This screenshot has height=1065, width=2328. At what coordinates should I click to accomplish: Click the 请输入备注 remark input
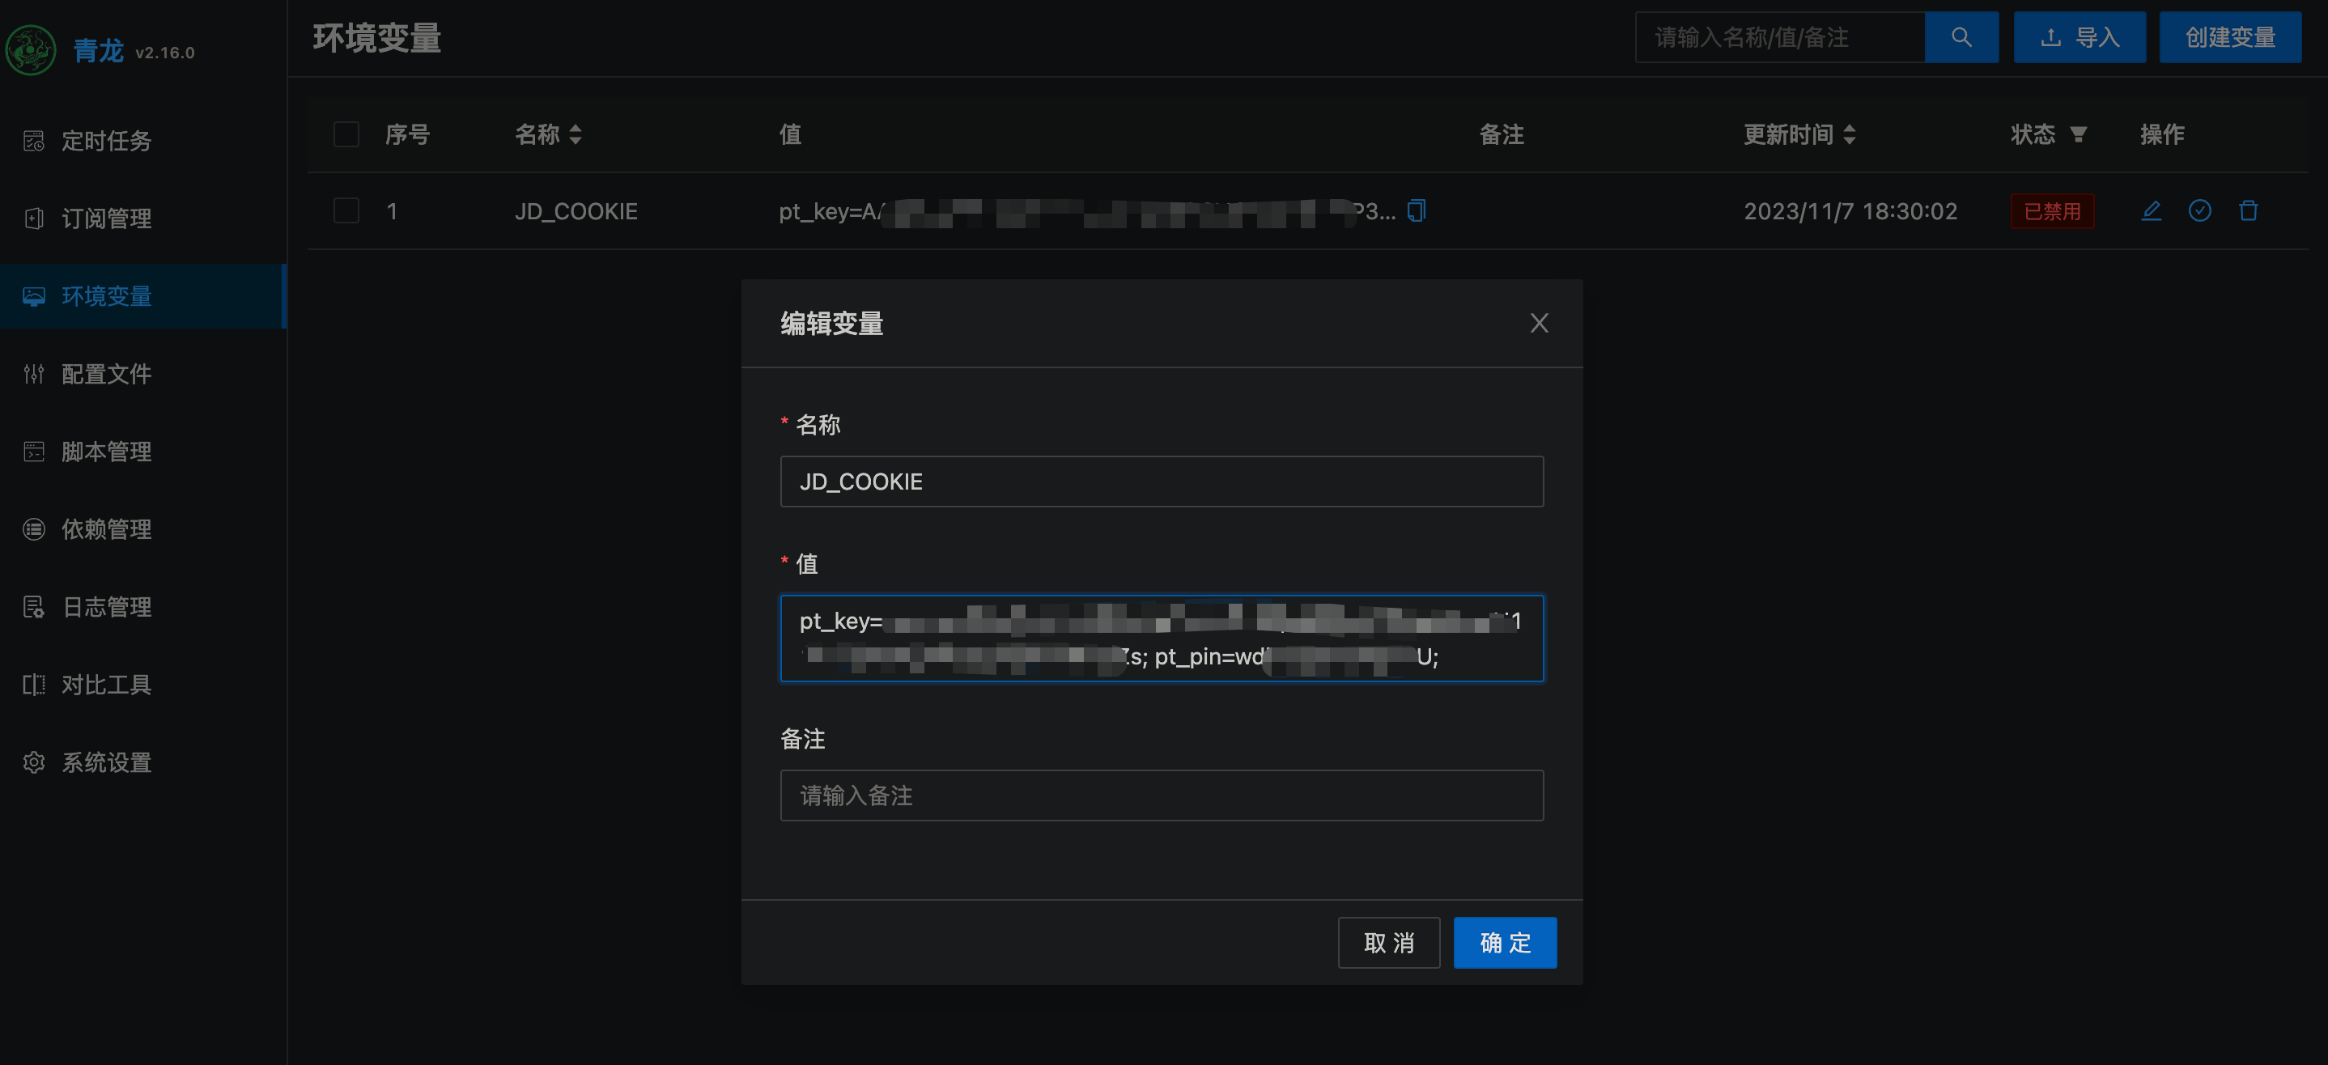1162,796
